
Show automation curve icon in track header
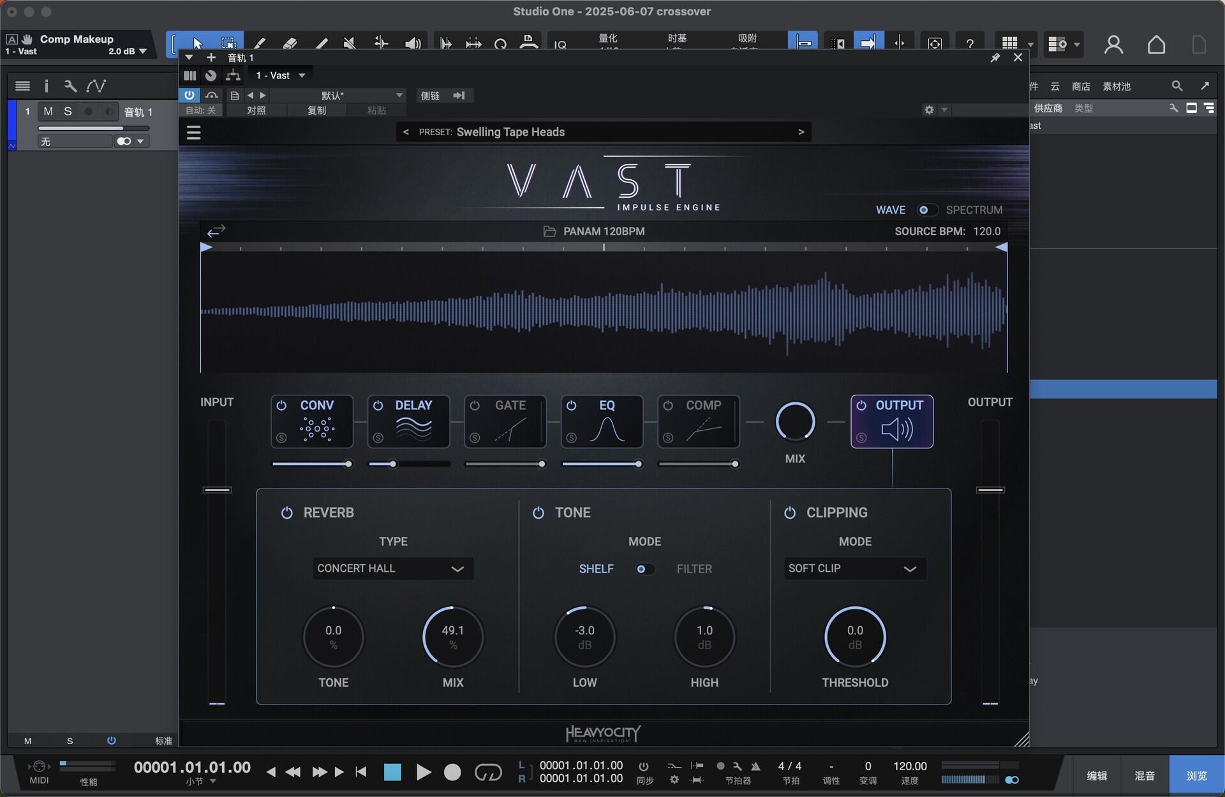[x=96, y=85]
